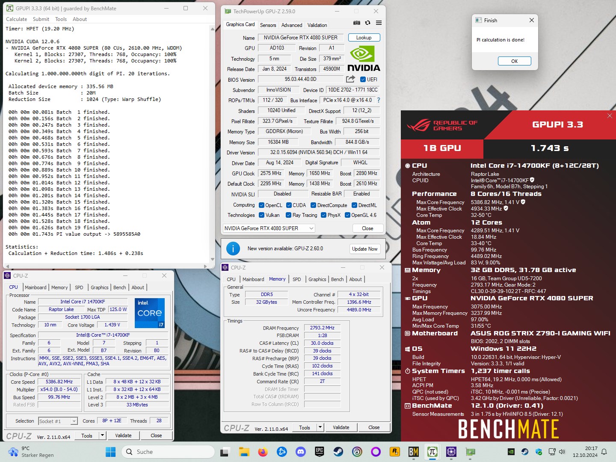Open File Explorer from taskbar
The width and height of the screenshot is (616, 462).
pos(244,452)
